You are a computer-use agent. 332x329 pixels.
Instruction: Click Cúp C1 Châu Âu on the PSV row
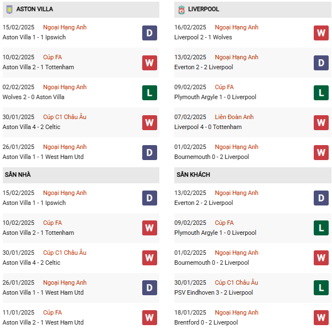[236, 282]
